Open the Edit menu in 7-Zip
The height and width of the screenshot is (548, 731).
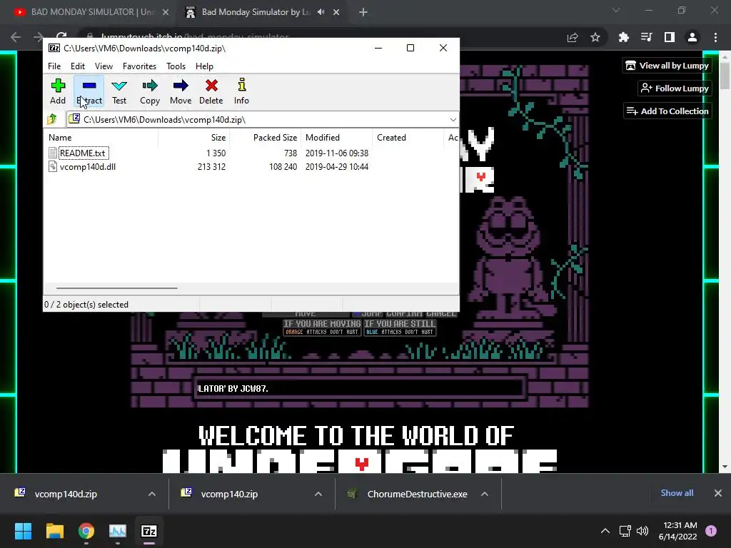coord(77,66)
